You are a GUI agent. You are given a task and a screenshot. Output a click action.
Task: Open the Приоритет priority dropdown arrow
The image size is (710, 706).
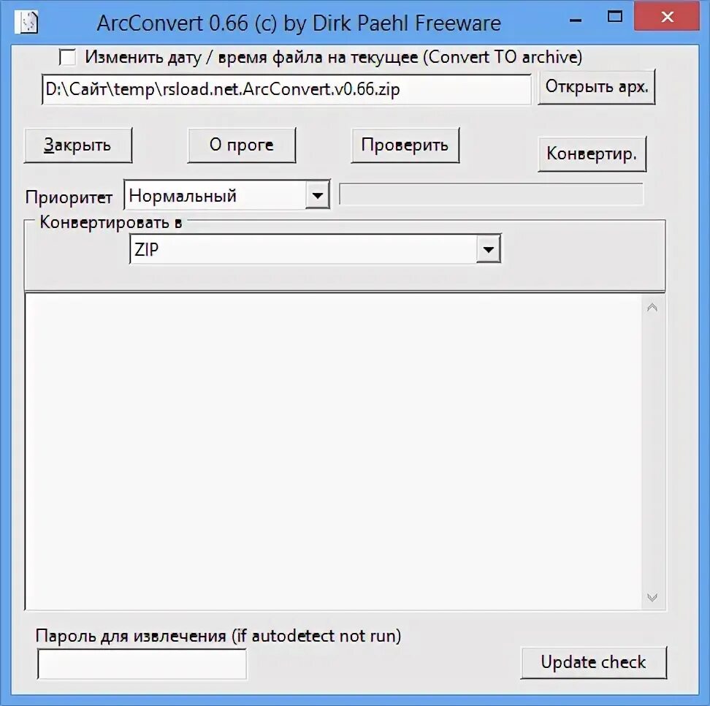(318, 195)
